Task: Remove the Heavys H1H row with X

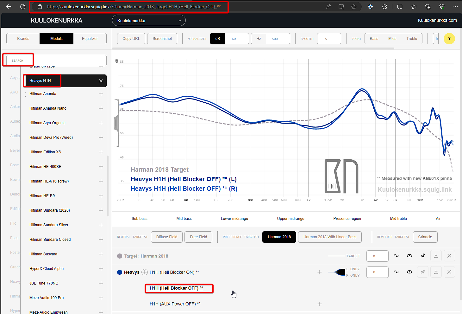Action: pyautogui.click(x=449, y=272)
